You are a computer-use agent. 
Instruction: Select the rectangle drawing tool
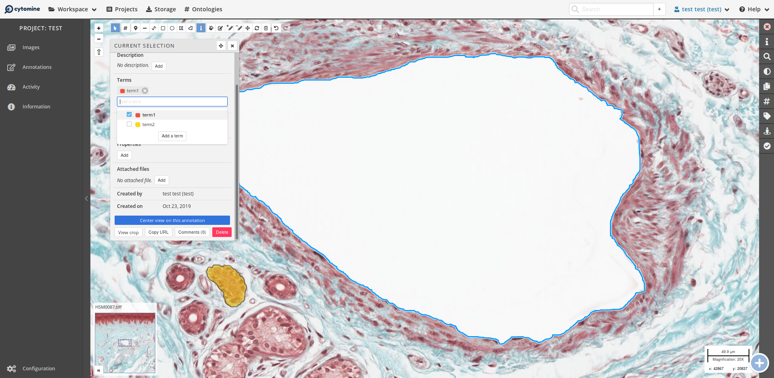tap(163, 28)
